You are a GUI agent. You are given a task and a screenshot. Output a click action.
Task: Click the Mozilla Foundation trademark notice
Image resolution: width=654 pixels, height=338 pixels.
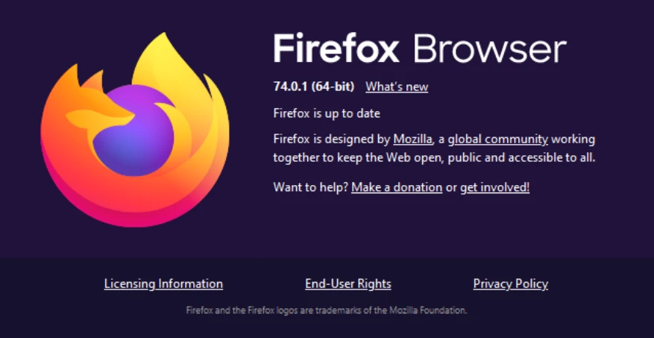point(327,310)
